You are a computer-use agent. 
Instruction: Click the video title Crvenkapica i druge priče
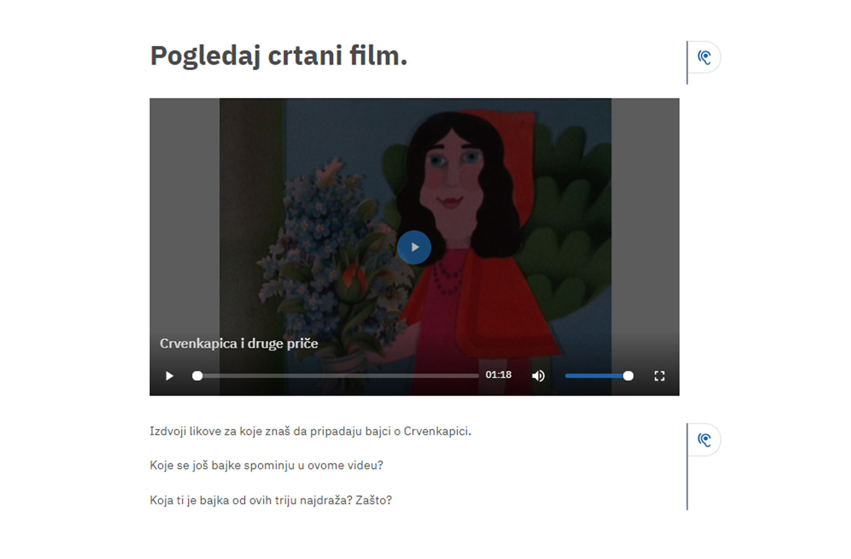pyautogui.click(x=239, y=344)
